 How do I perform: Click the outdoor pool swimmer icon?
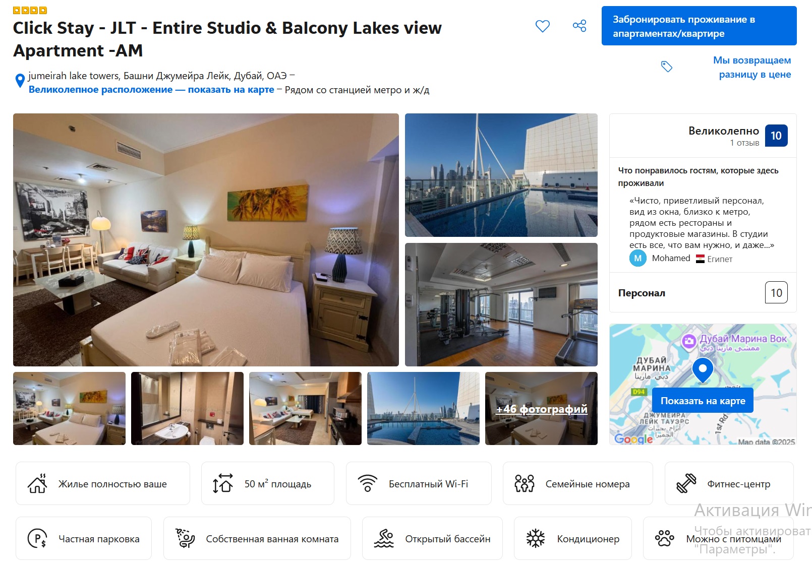click(x=384, y=538)
